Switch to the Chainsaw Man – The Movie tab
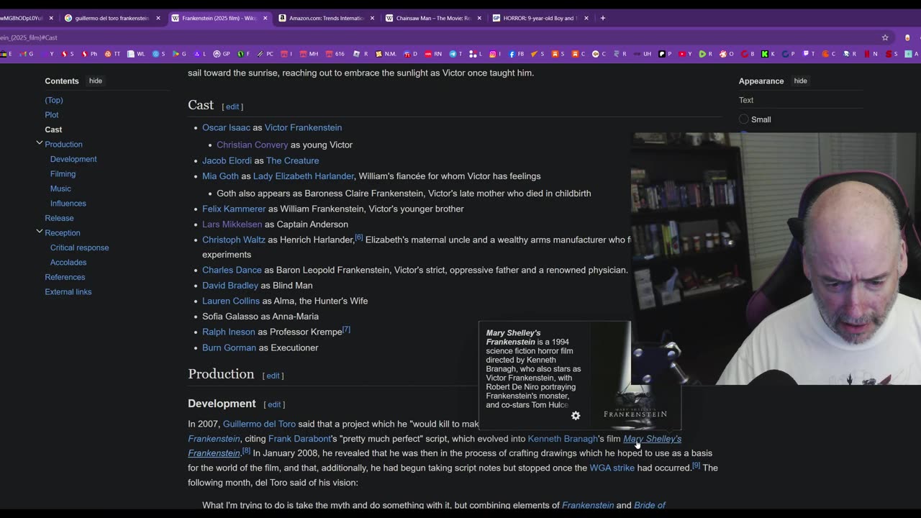 coord(433,18)
